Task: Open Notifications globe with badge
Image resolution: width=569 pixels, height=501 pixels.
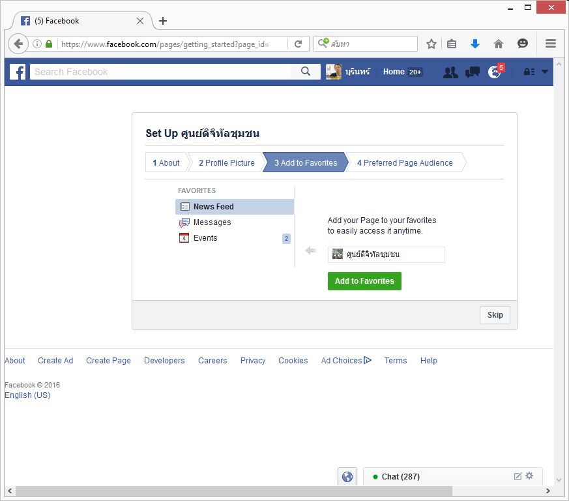Action: (x=495, y=72)
